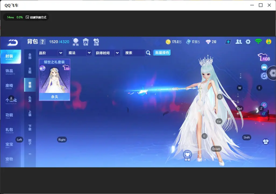Open the settings gear icon
This screenshot has width=276, height=194.
tap(248, 42)
